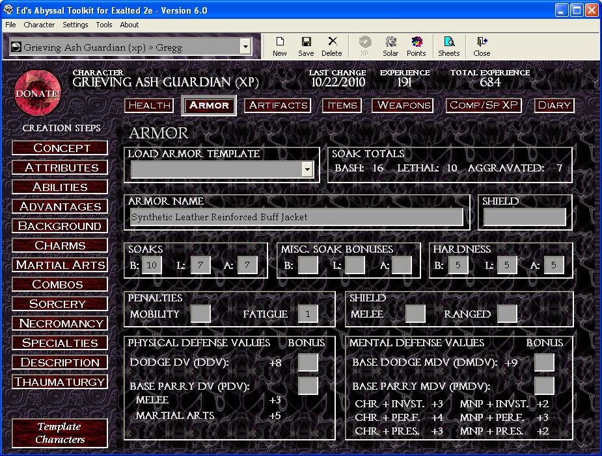602x456 pixels.
Task: Open the Description step
Action: tap(60, 362)
